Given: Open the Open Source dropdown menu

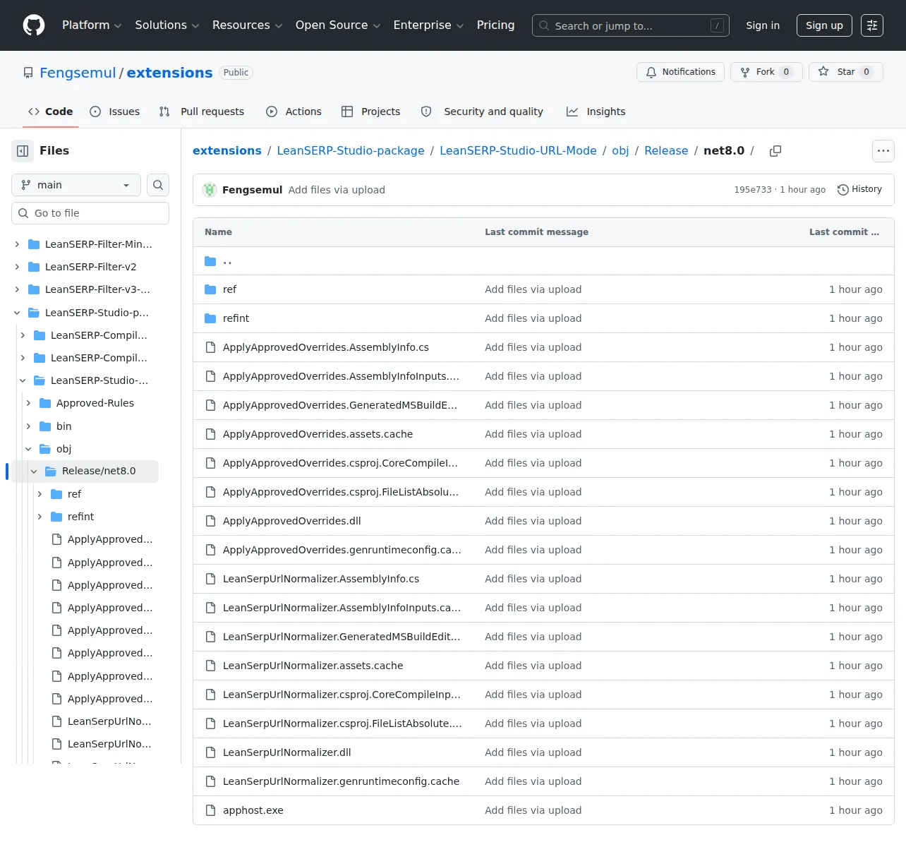Looking at the screenshot, I should tap(338, 25).
